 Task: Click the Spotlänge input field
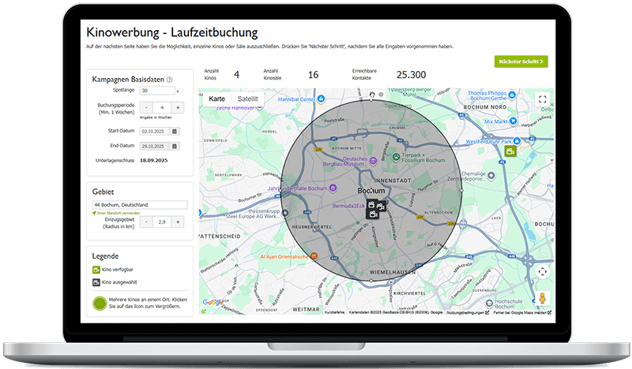tap(157, 91)
